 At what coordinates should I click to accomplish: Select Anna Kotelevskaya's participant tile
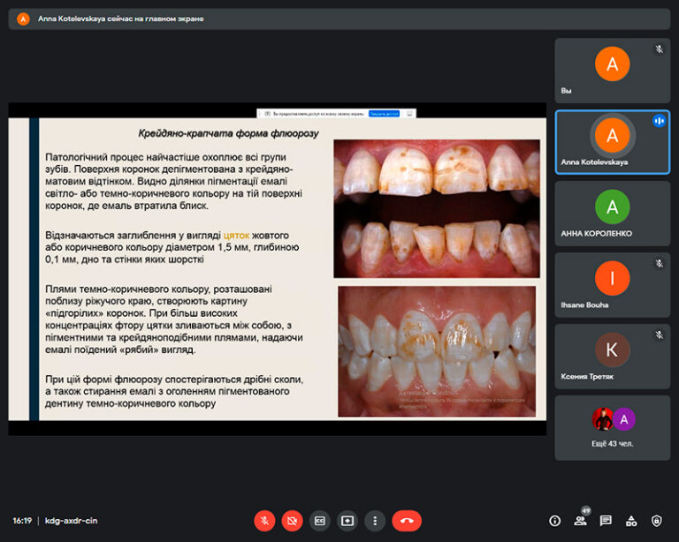(x=612, y=141)
